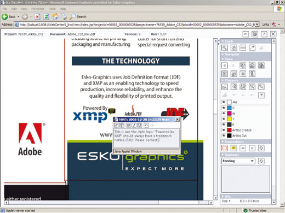Select the Measure ruler tool
Image resolution: width=285 pixels, height=213 pixels.
click(x=243, y=48)
